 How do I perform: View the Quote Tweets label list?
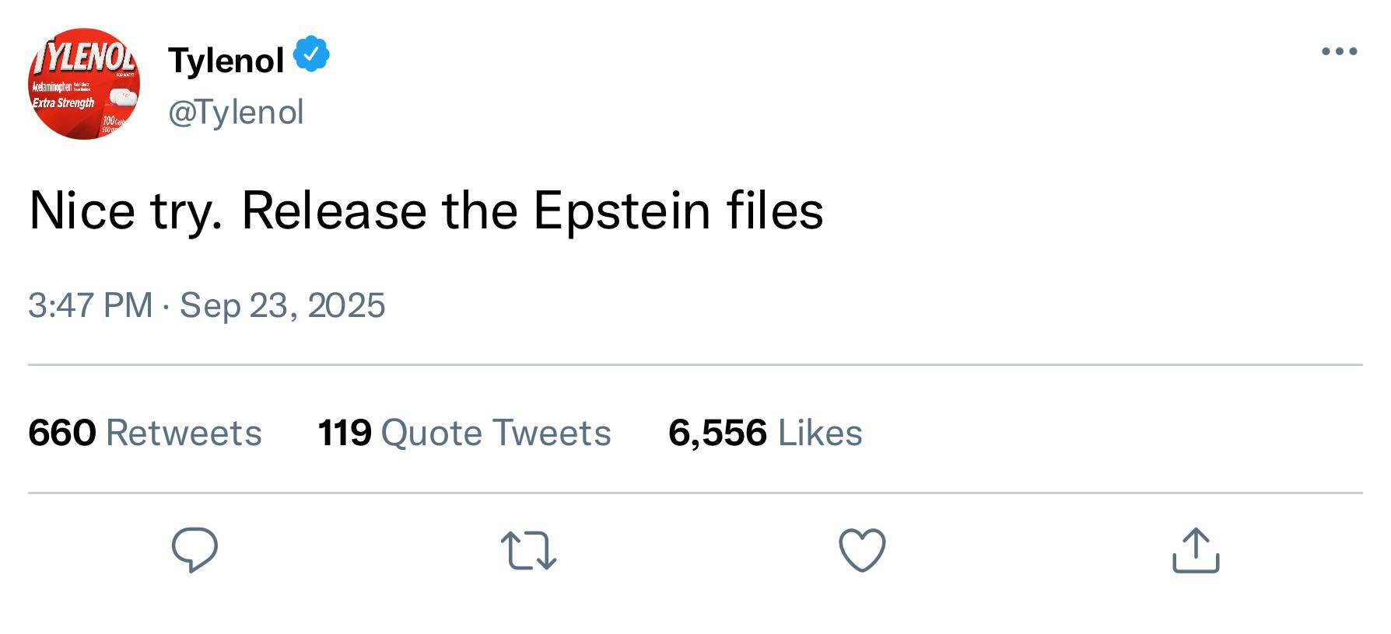[x=496, y=433]
